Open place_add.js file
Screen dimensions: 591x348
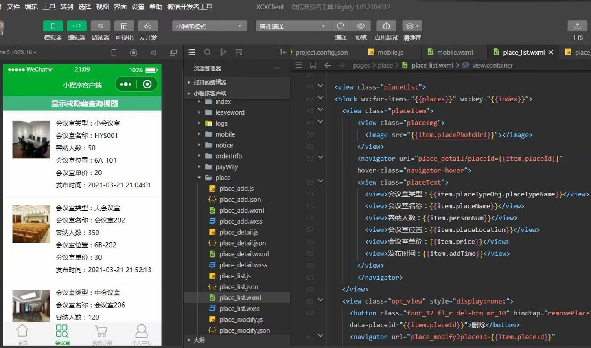pos(237,189)
